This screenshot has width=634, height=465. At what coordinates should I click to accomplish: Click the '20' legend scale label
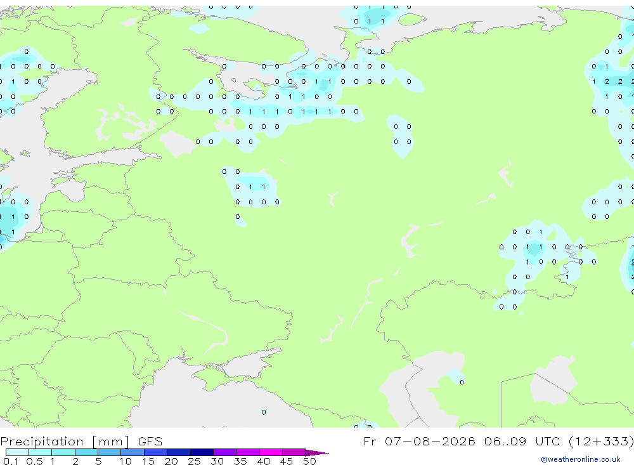tap(171, 461)
